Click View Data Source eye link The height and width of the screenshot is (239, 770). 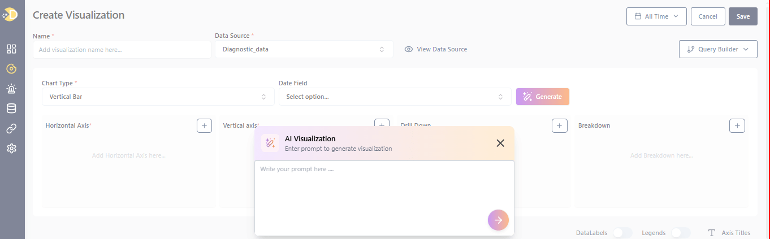(x=436, y=49)
